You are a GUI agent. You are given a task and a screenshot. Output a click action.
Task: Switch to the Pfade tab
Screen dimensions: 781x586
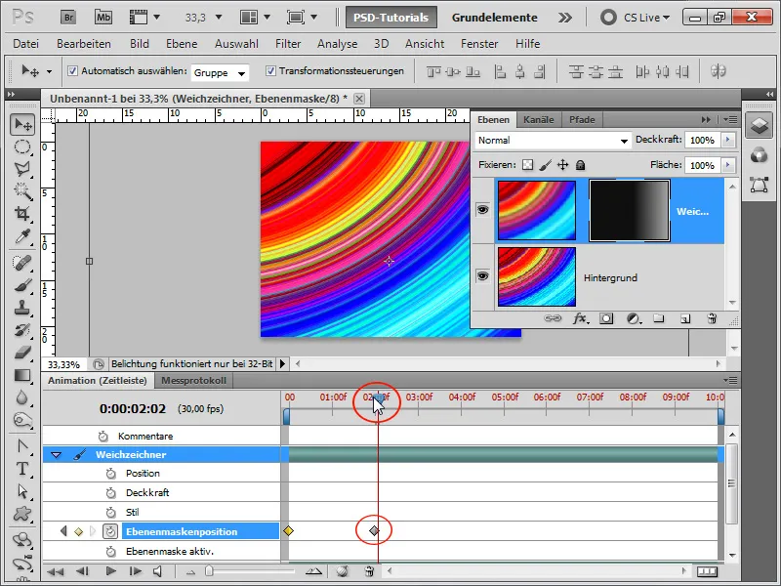[582, 119]
